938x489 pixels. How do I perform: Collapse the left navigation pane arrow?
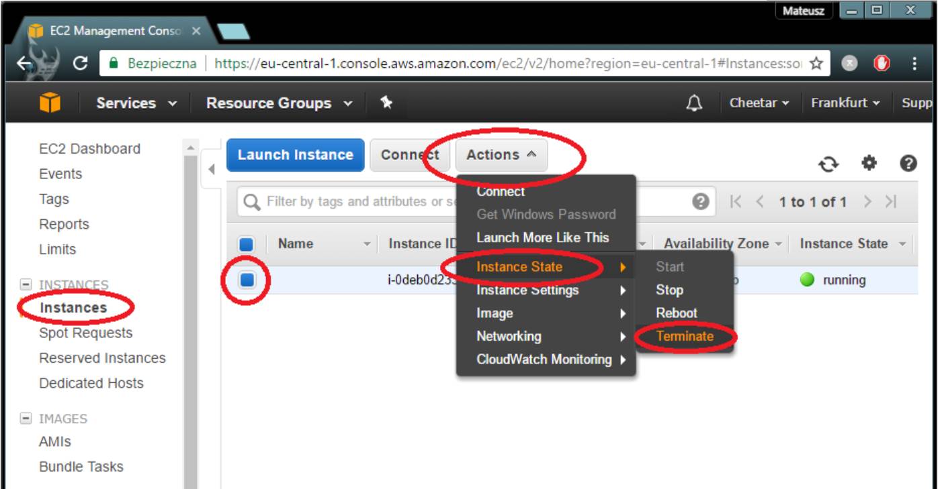click(x=211, y=169)
